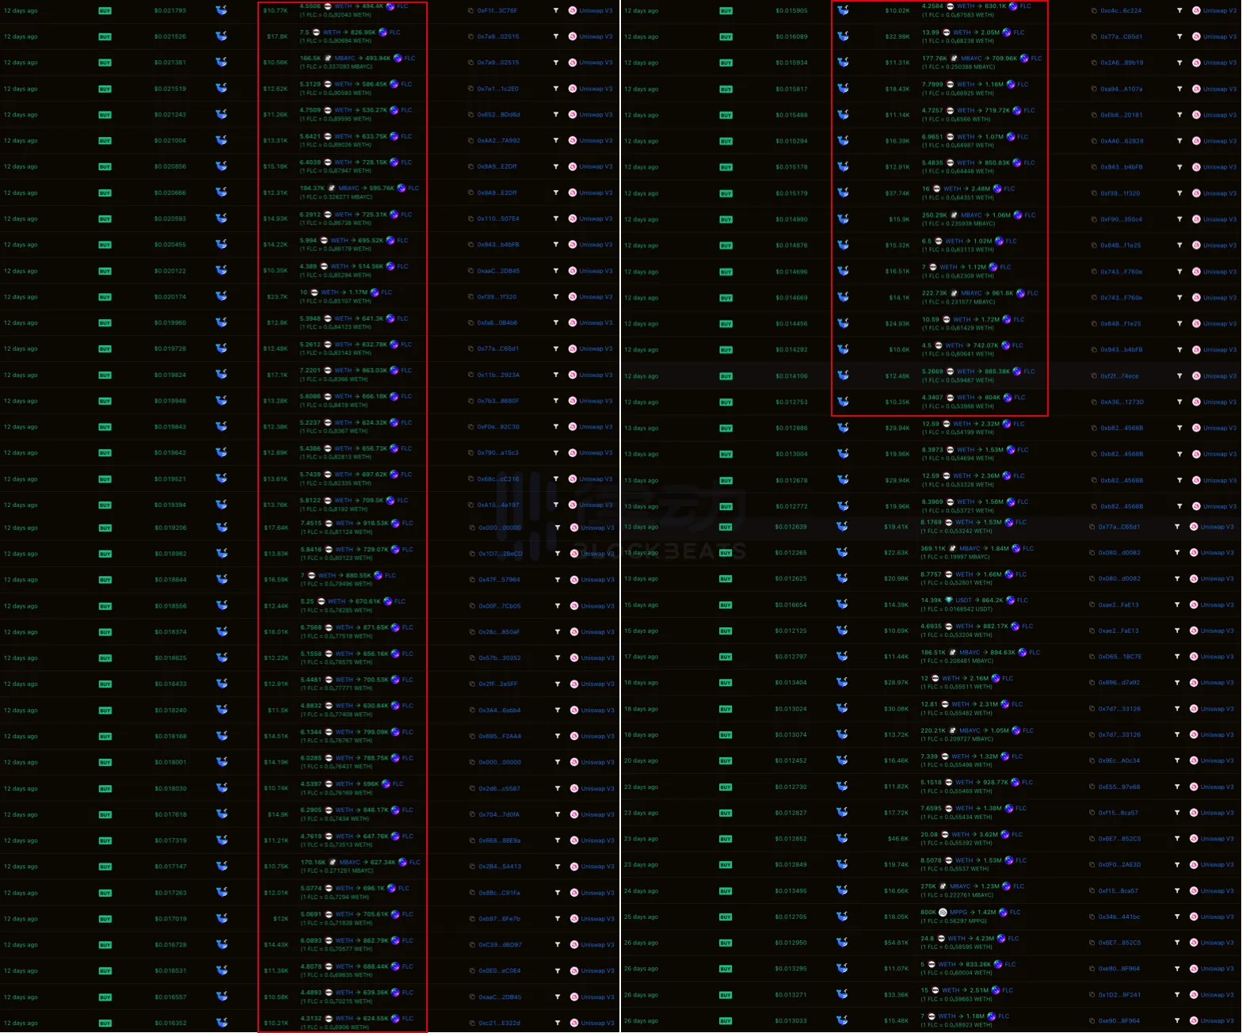Click the Uniswap logo on the 0xc4c...6c224 row
Image resolution: width=1242 pixels, height=1033 pixels.
coord(1196,11)
